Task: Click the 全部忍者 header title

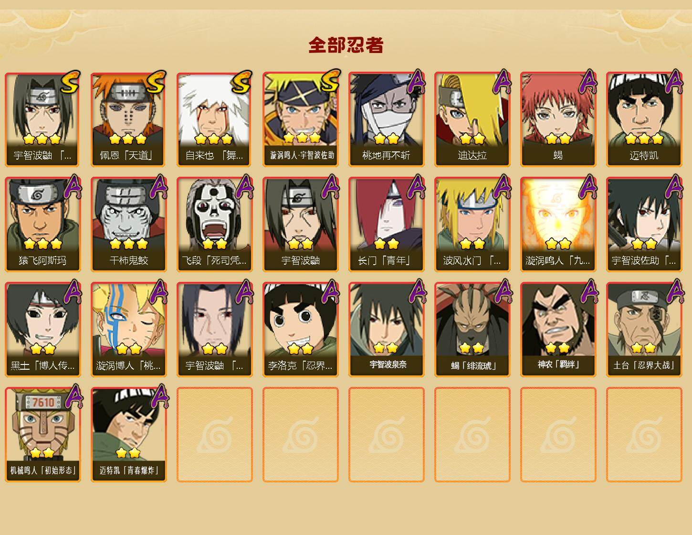Action: 346,45
